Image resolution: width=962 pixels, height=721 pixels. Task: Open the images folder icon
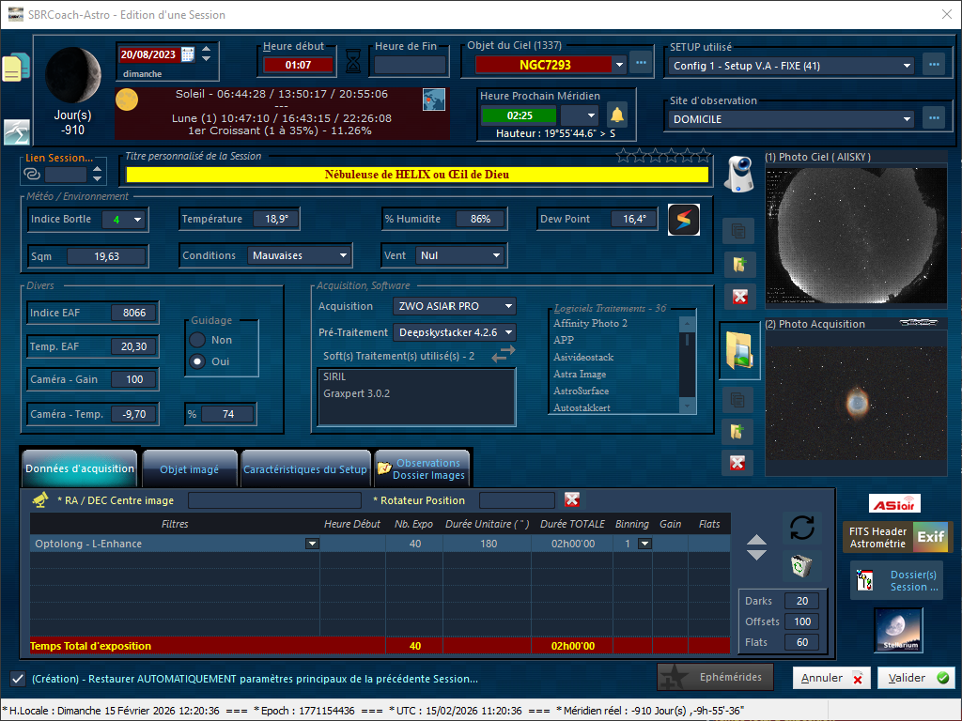tap(739, 351)
